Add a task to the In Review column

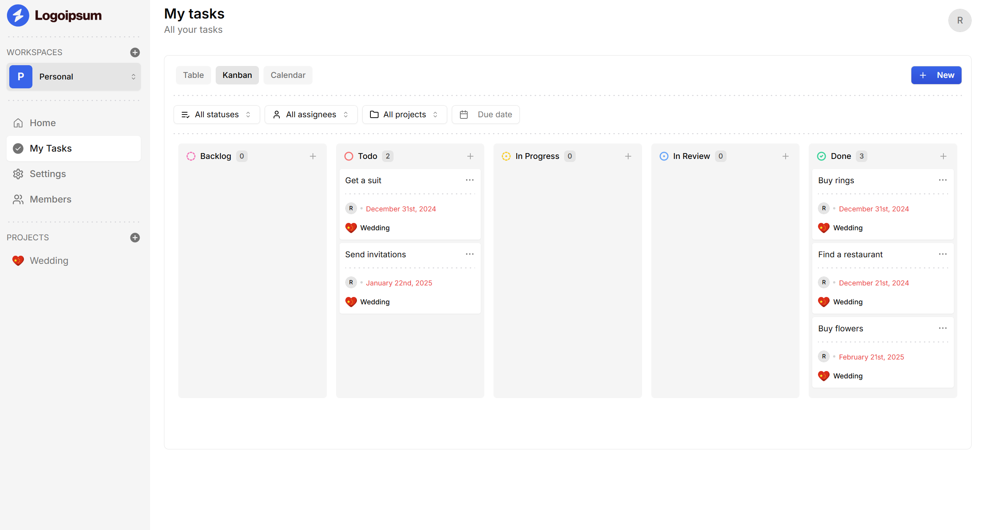pos(786,156)
